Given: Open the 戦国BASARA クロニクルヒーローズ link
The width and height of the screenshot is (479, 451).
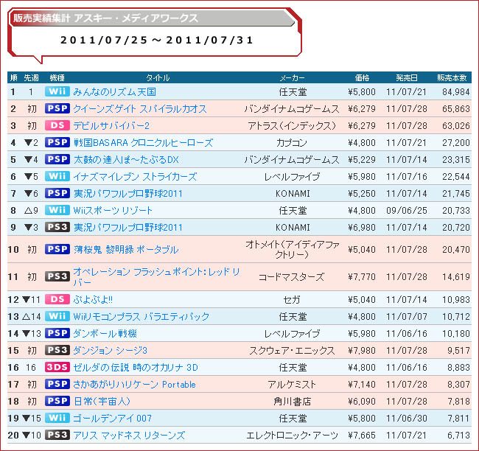Looking at the screenshot, I should [143, 143].
